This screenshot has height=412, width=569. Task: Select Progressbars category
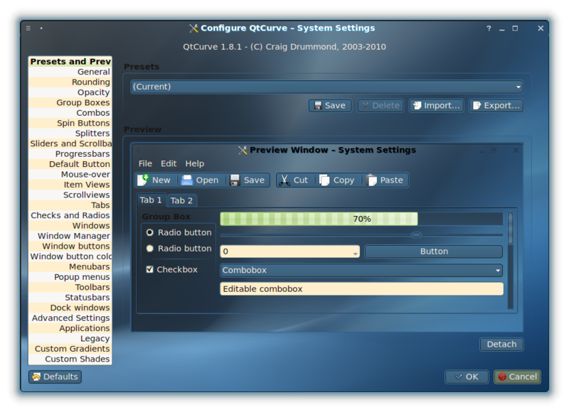[x=70, y=154]
